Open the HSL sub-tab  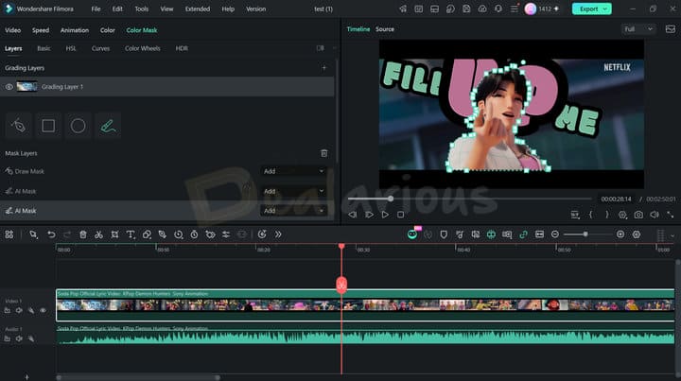tap(71, 48)
